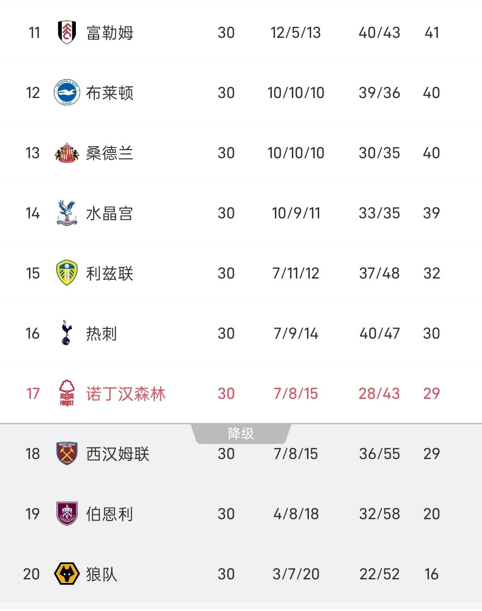482x611 pixels.
Task: Tap the Wolves wolf-head crest
Action: tap(67, 574)
